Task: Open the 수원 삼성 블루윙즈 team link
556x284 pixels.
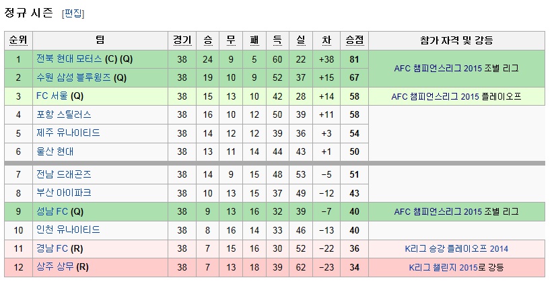Action: pyautogui.click(x=74, y=77)
